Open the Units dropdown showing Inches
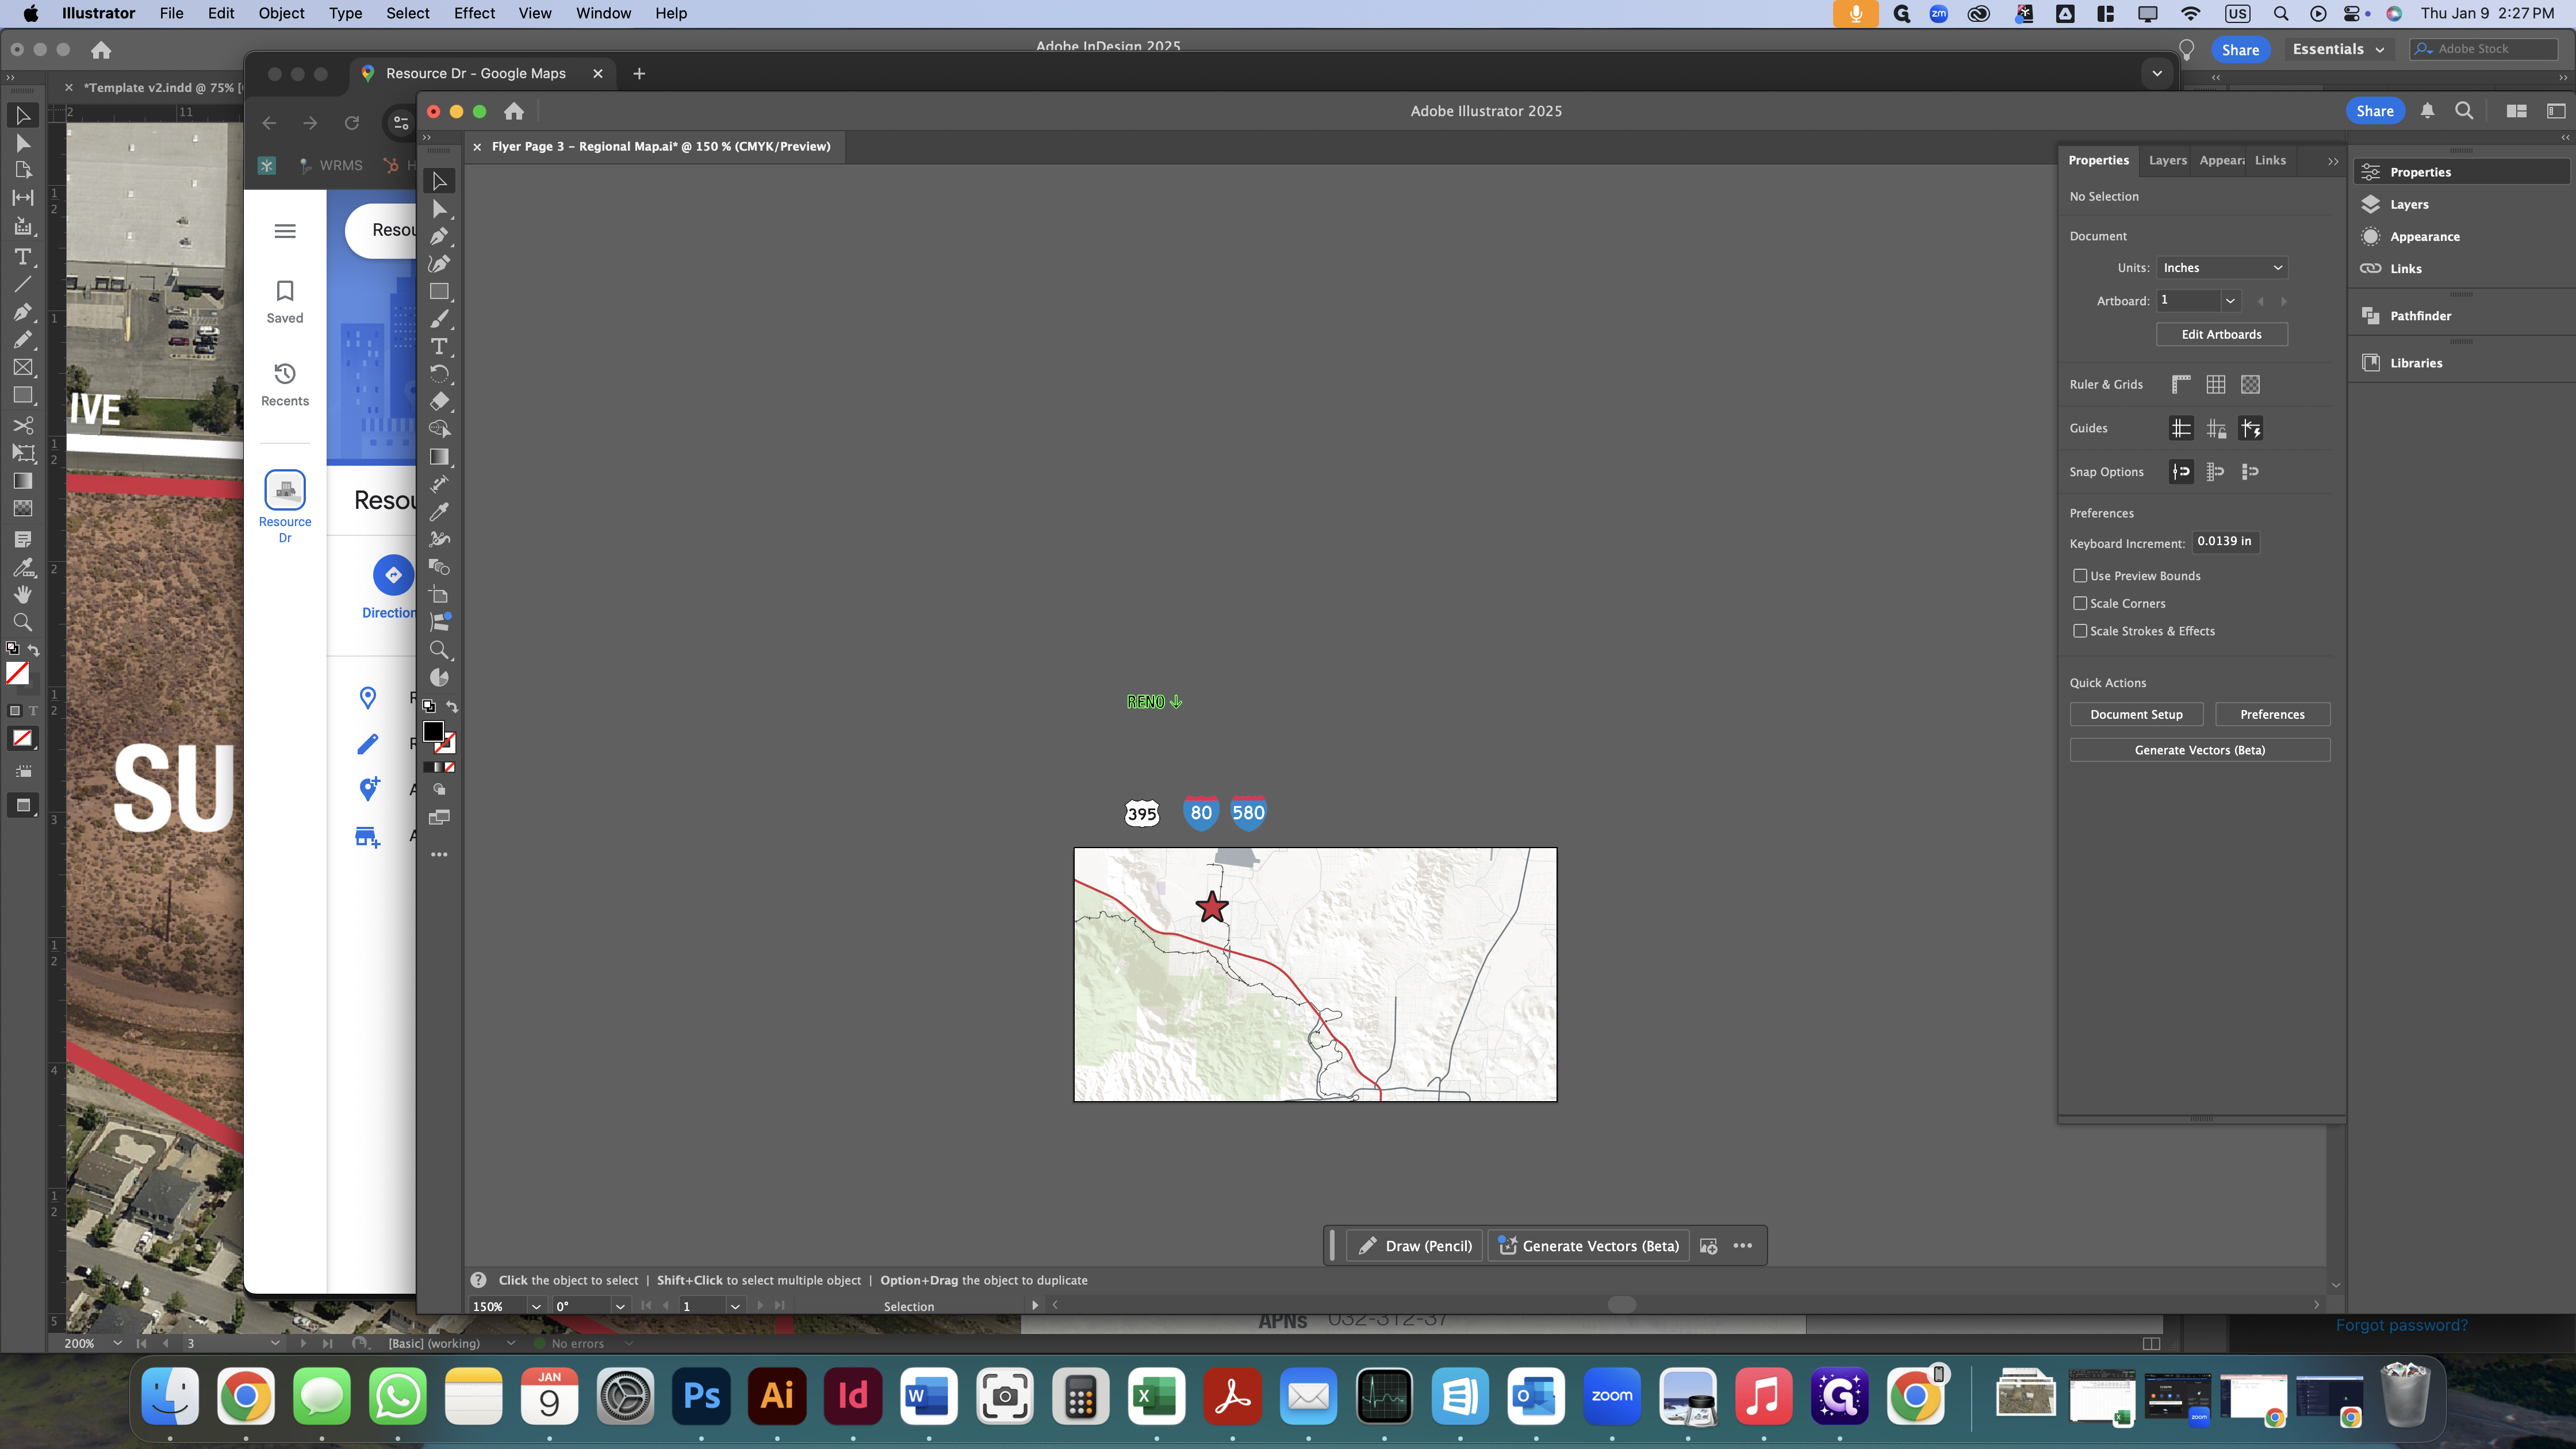The image size is (2576, 1449). [2222, 267]
